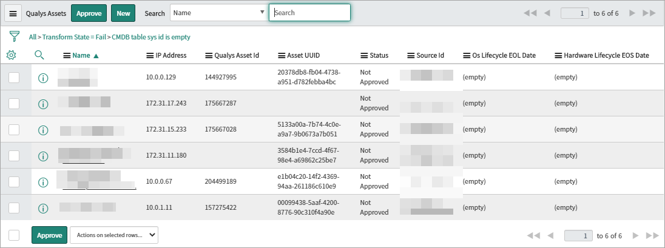Click the bottom Approve button

click(x=49, y=235)
